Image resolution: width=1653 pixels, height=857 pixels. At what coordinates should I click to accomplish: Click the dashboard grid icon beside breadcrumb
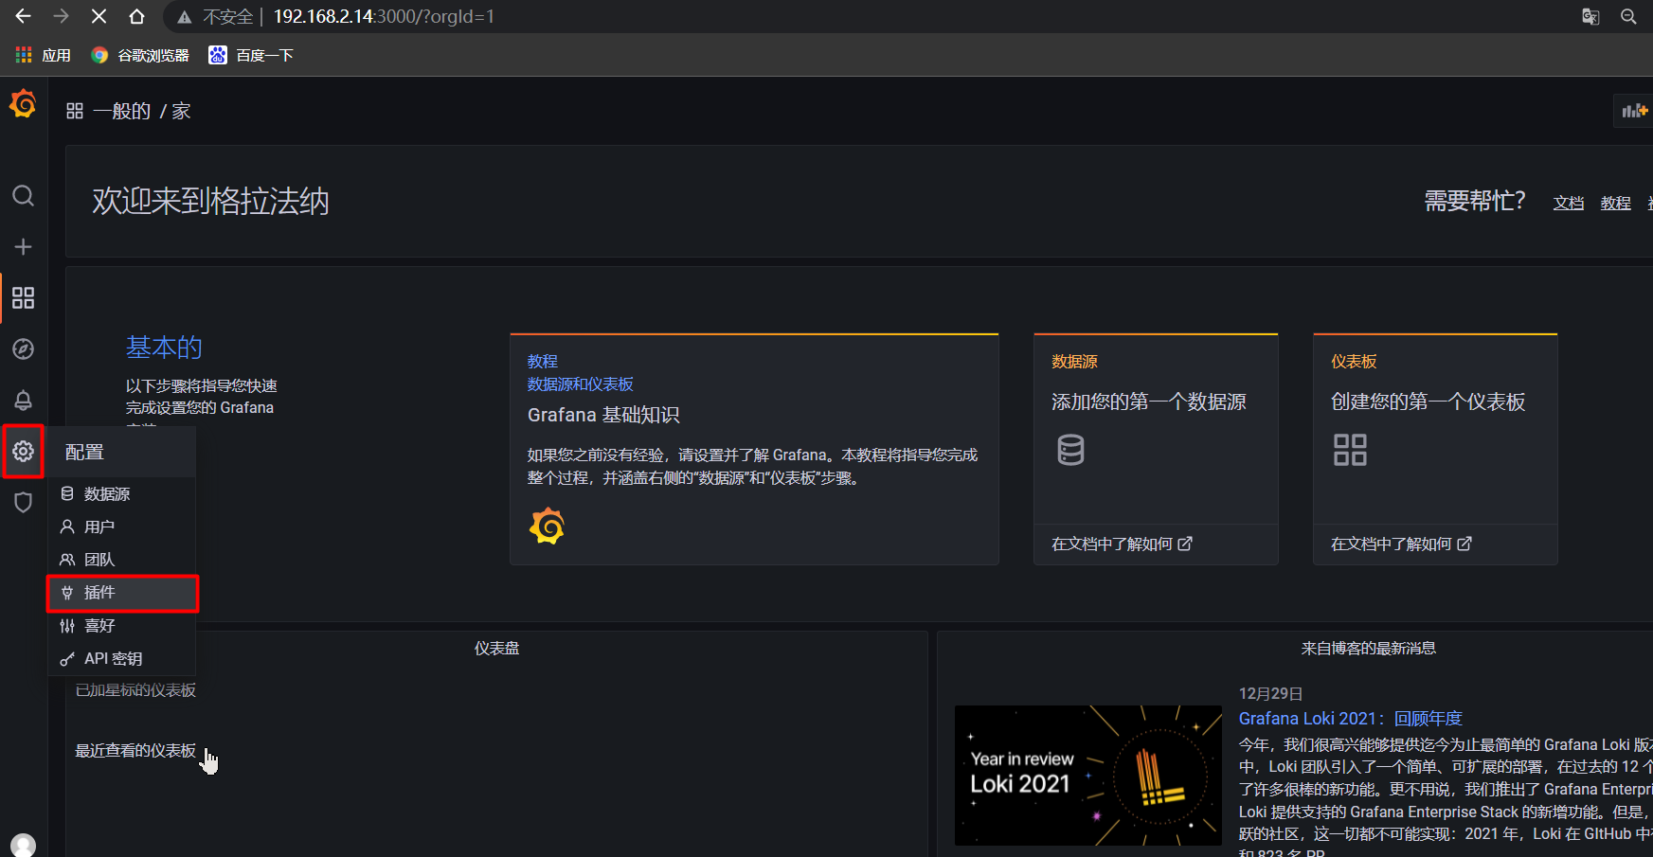pyautogui.click(x=75, y=111)
